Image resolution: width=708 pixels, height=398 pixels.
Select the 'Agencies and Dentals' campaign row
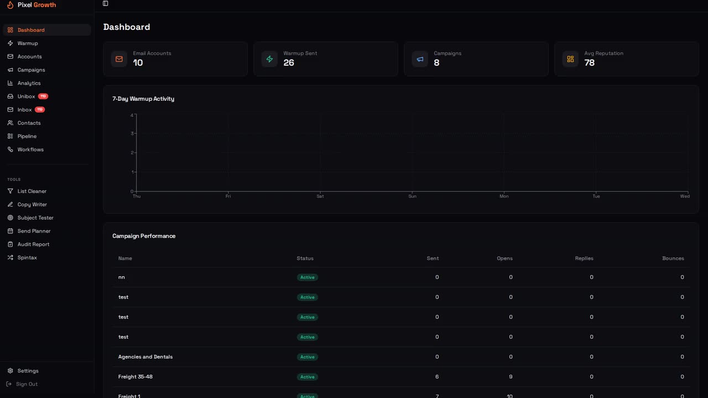point(401,357)
